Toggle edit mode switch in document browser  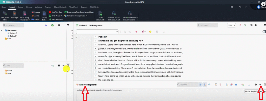(x=264, y=32)
